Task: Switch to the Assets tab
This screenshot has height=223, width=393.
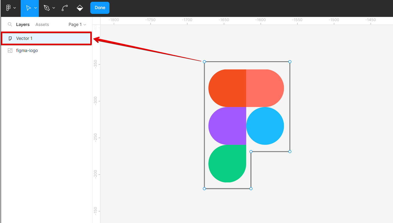Action: [x=42, y=24]
